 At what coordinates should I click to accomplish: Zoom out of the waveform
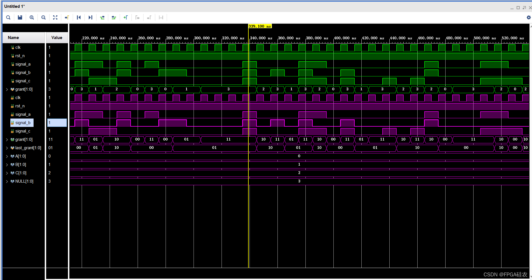pyautogui.click(x=43, y=18)
